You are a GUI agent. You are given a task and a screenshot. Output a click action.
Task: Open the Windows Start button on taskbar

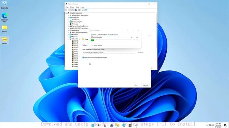point(93,125)
